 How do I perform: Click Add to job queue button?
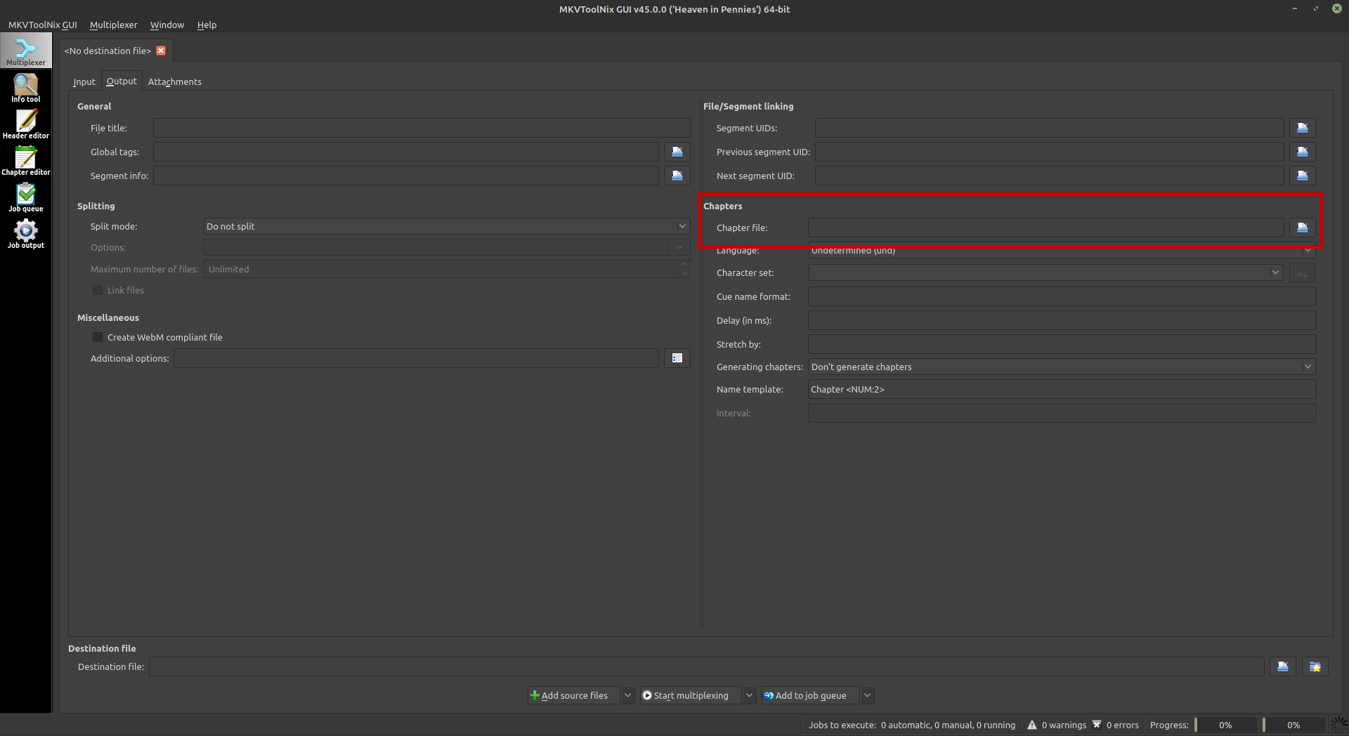810,695
